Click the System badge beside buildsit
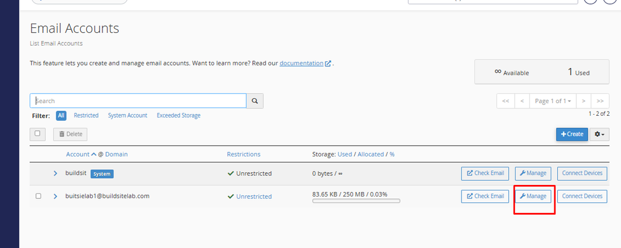 [x=102, y=173]
